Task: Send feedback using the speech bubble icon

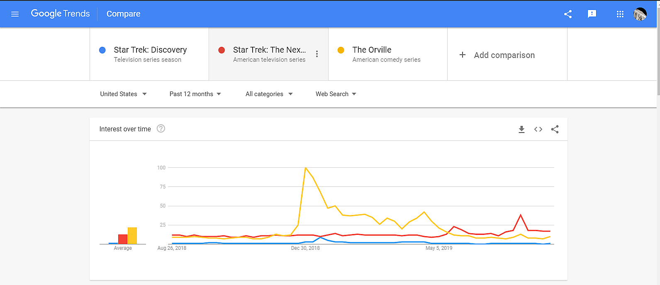Action: tap(592, 14)
